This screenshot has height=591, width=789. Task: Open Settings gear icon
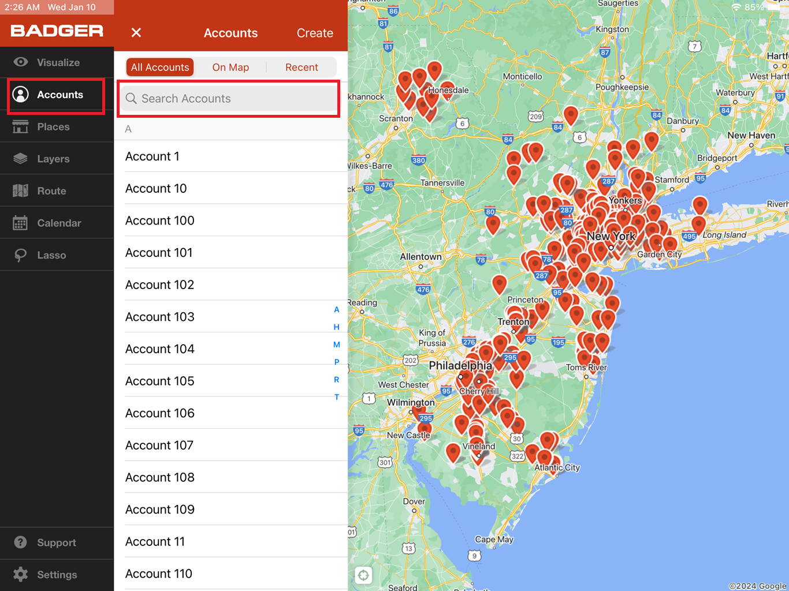pyautogui.click(x=21, y=574)
